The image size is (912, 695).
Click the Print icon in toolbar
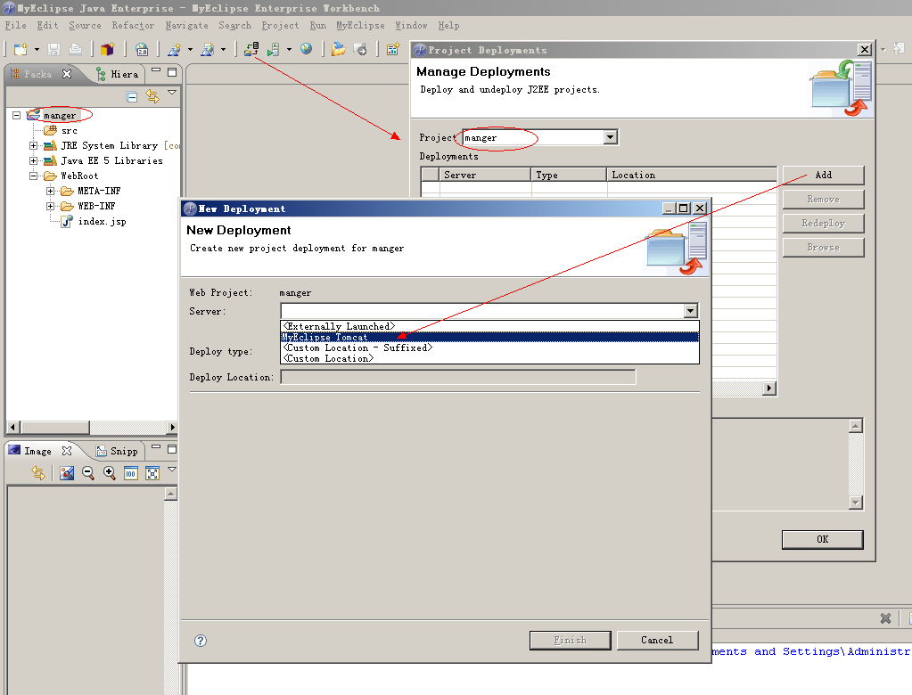coord(75,49)
